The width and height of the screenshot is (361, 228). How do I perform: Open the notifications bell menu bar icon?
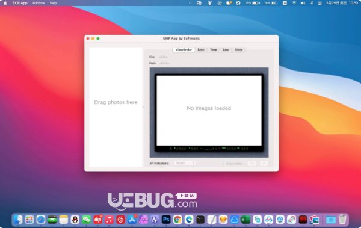[x=229, y=3]
